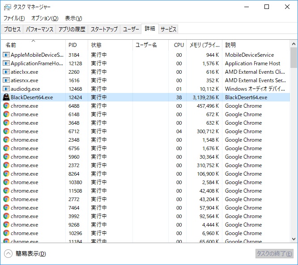Open the オプション(O) menu
This screenshot has width=298, height=265.
coord(45,18)
